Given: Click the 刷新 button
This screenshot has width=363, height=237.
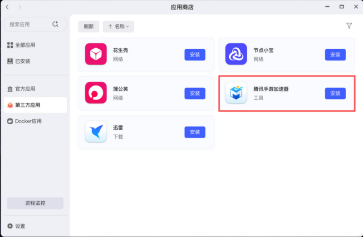Looking at the screenshot, I should pyautogui.click(x=88, y=27).
